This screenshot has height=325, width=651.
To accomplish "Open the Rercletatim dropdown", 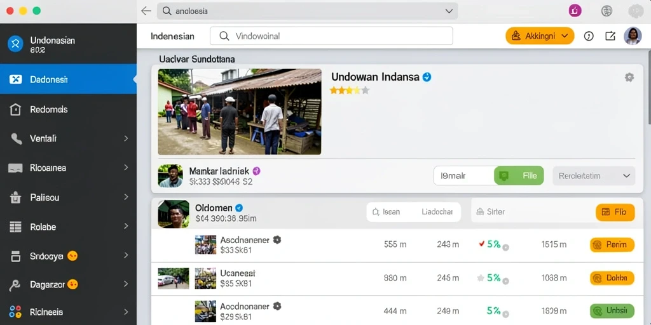I will (x=594, y=176).
